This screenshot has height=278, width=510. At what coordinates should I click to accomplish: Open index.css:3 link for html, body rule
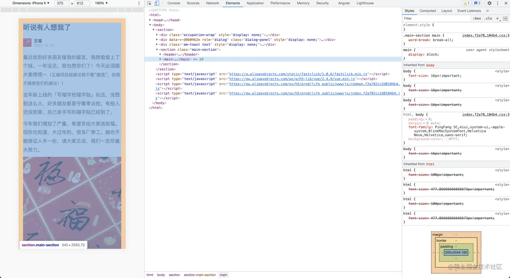tap(485, 115)
